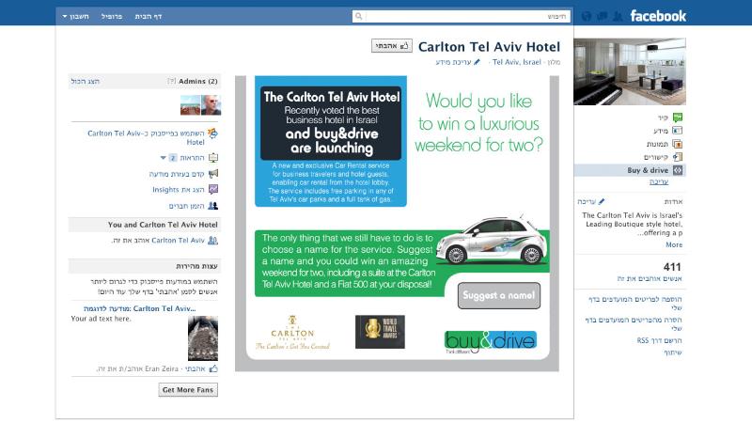
Task: Click the hotel profile photo
Action: (x=630, y=72)
